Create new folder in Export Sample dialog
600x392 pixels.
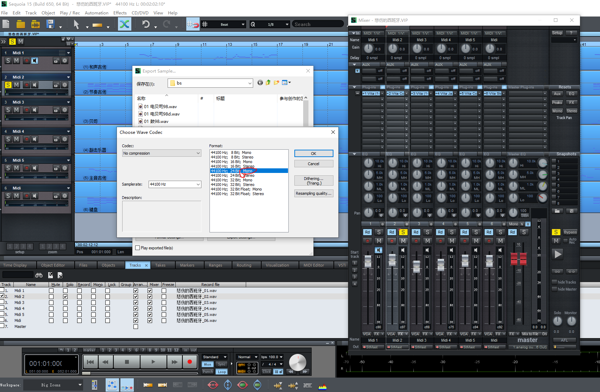276,82
